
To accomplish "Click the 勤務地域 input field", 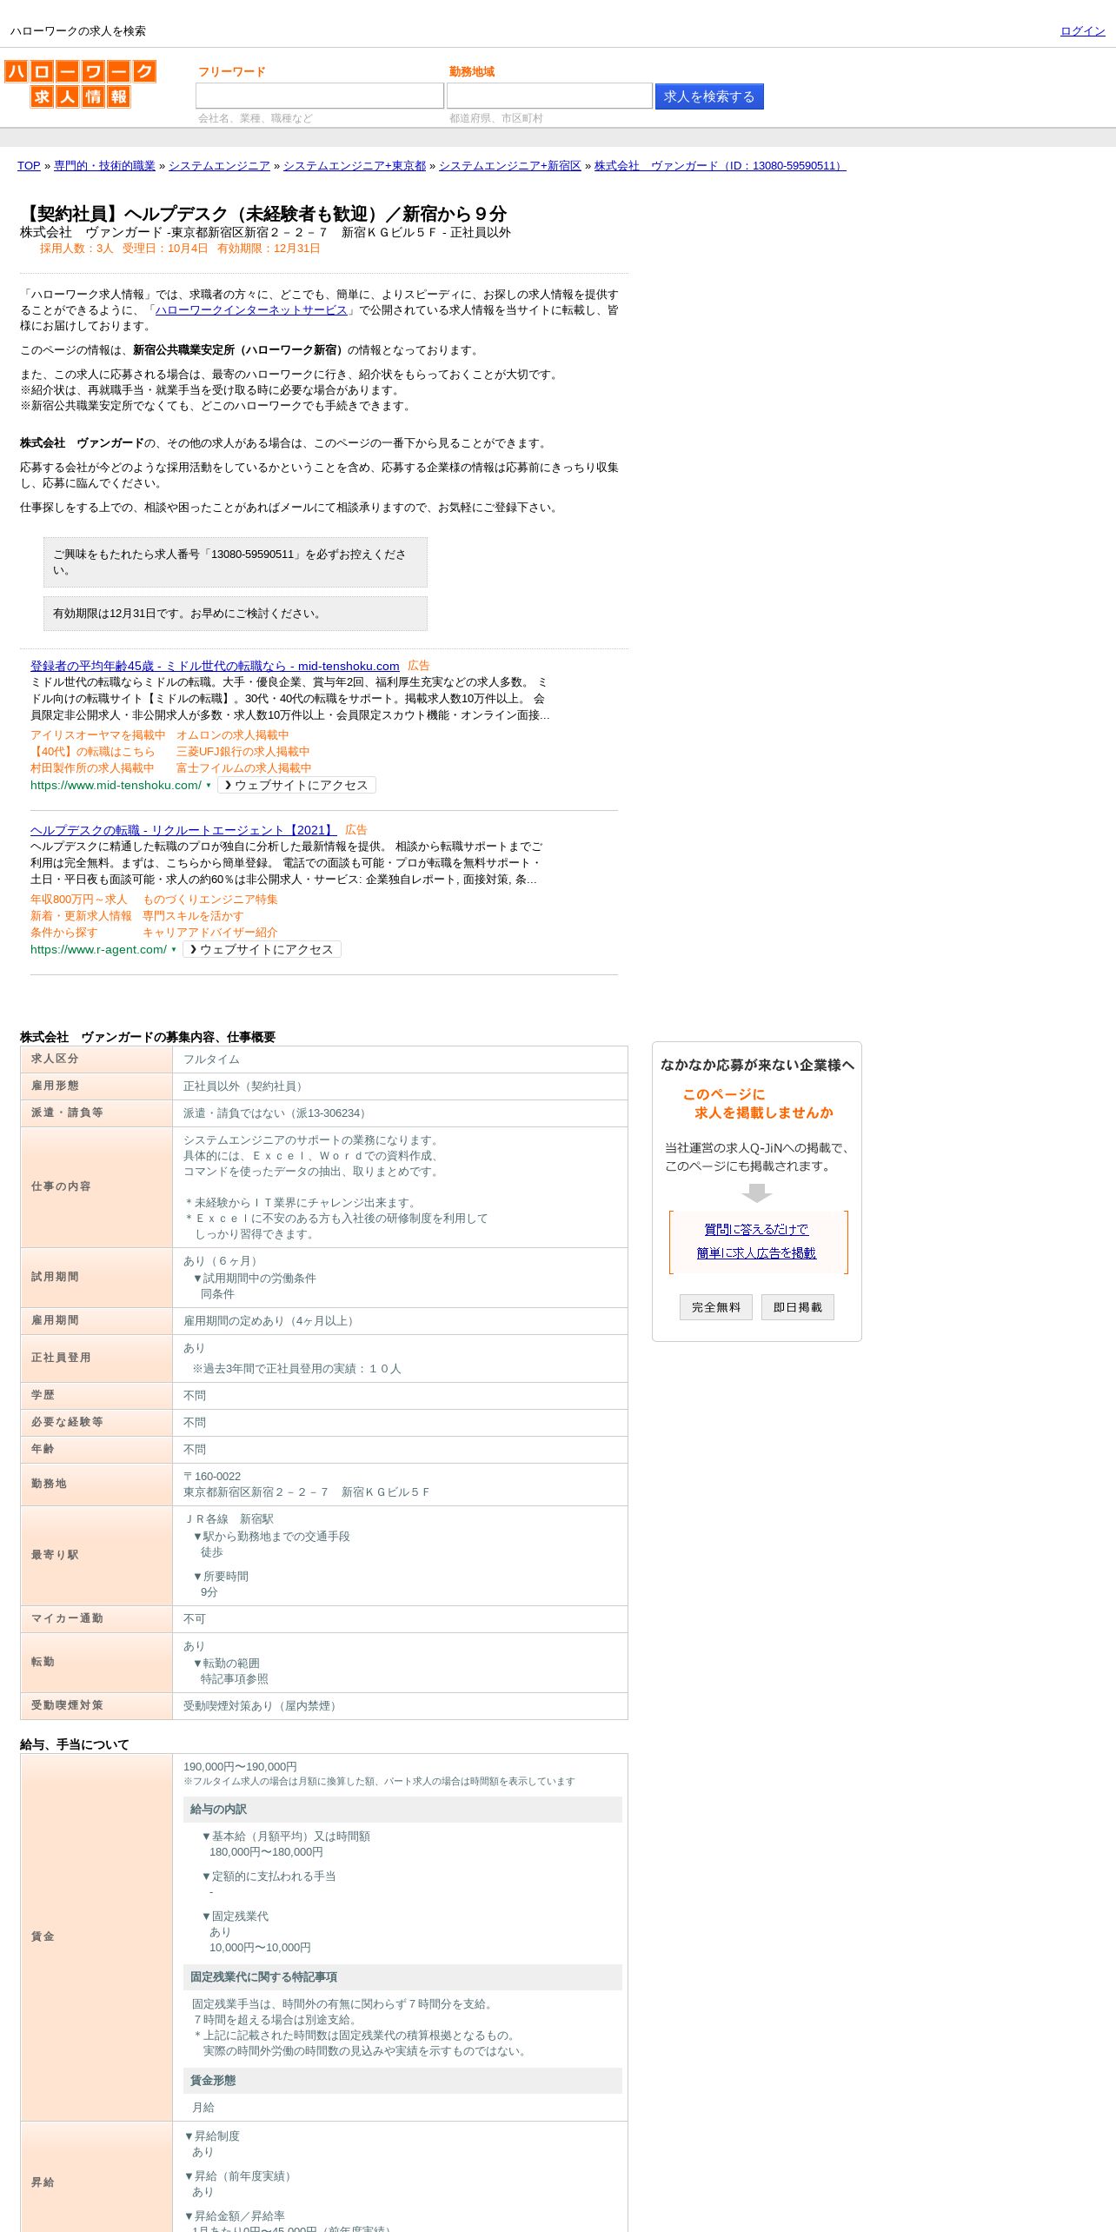I will click(549, 96).
